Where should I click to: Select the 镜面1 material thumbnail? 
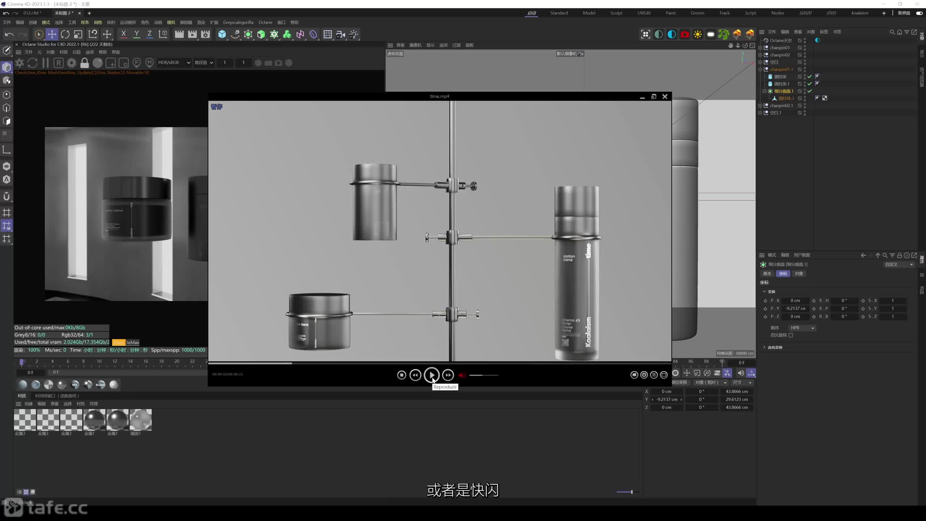click(x=141, y=420)
